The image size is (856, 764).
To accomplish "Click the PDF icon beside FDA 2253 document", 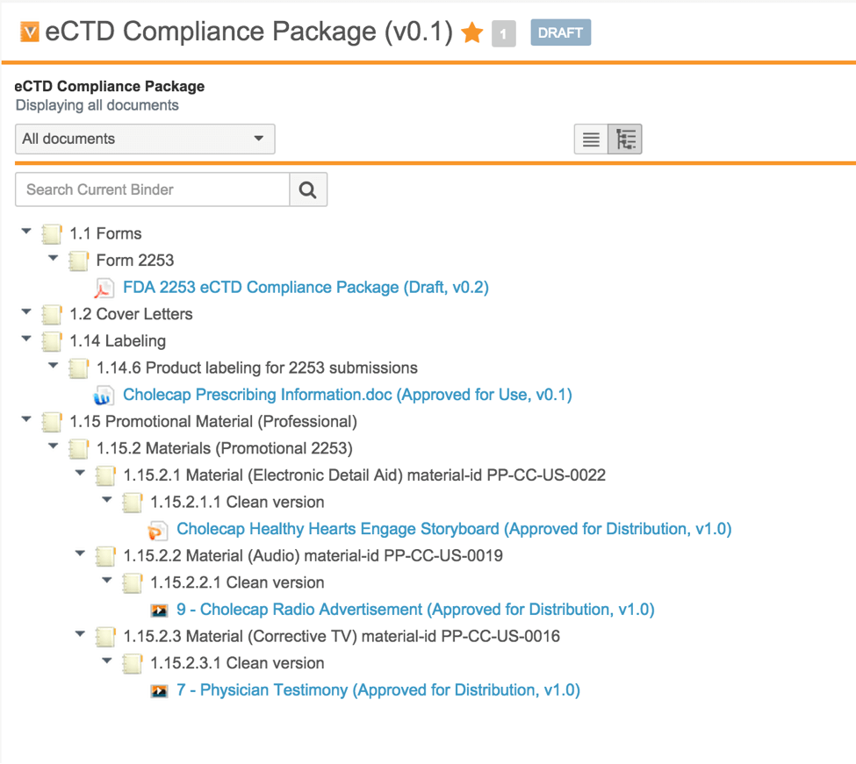I will pyautogui.click(x=104, y=288).
